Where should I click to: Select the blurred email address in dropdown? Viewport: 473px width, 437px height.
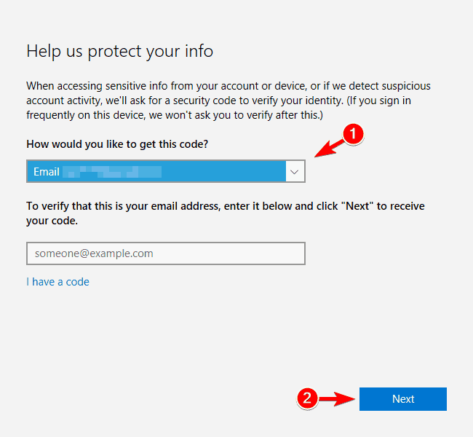click(112, 172)
